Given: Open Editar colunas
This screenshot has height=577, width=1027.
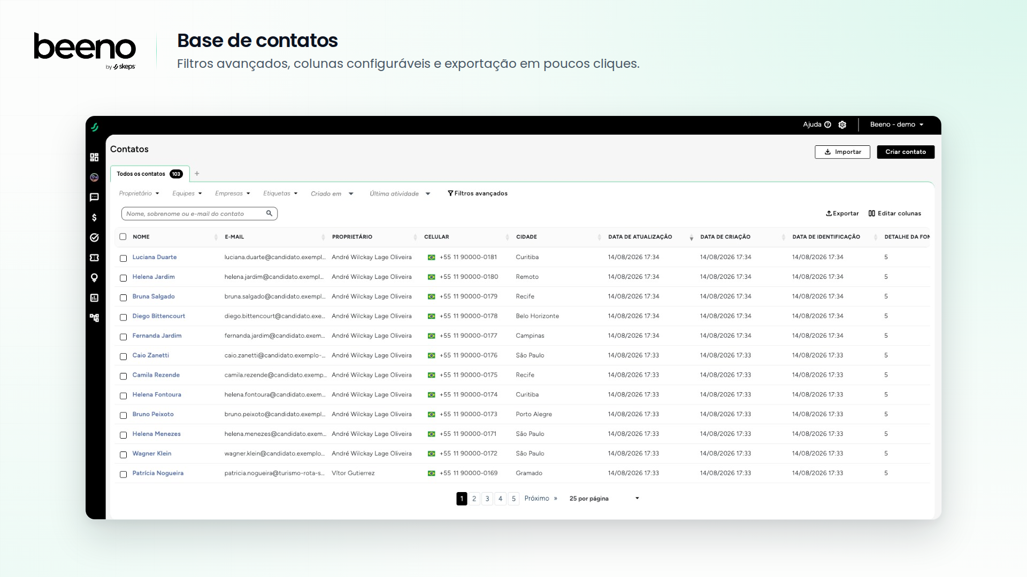Looking at the screenshot, I should (895, 213).
